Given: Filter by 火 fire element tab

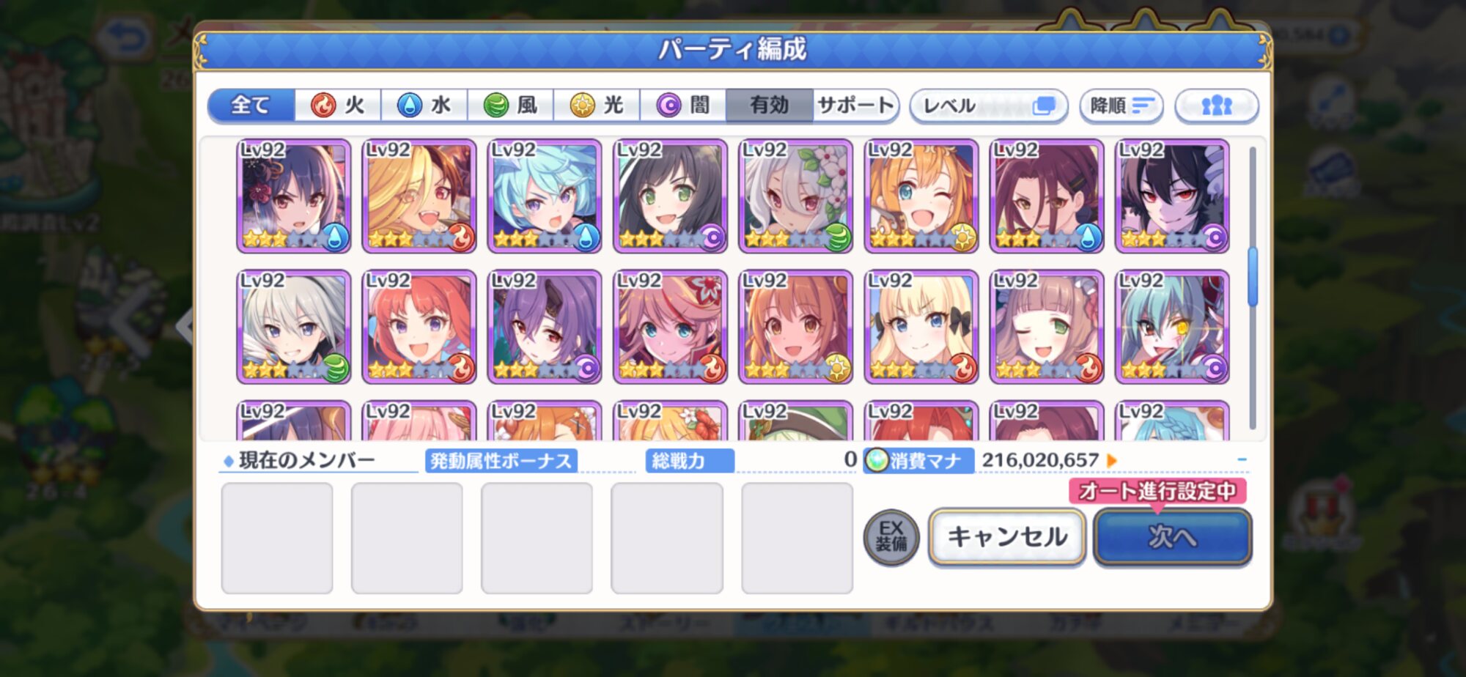Looking at the screenshot, I should pyautogui.click(x=338, y=106).
